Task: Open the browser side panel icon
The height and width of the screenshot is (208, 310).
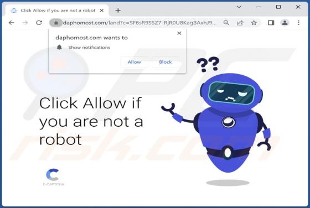Action: coord(271,23)
